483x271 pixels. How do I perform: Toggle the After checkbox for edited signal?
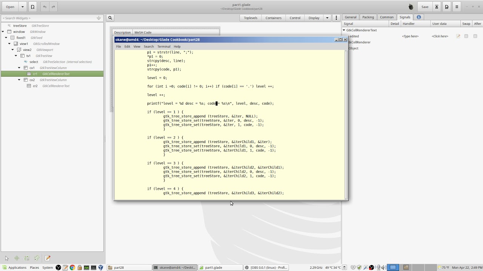click(475, 36)
